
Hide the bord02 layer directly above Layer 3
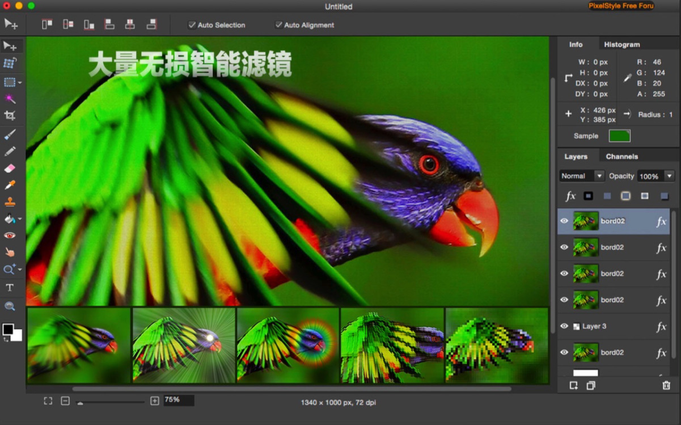click(x=564, y=300)
